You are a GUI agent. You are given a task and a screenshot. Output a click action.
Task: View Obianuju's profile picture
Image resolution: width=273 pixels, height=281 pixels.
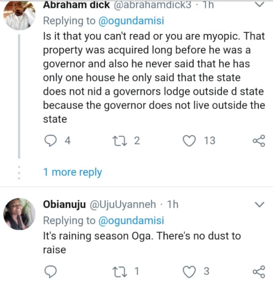19,214
